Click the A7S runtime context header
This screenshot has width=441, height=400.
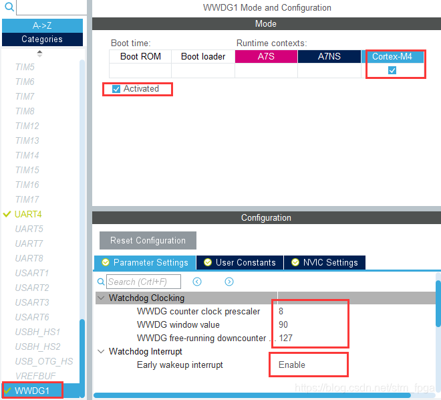click(x=266, y=57)
